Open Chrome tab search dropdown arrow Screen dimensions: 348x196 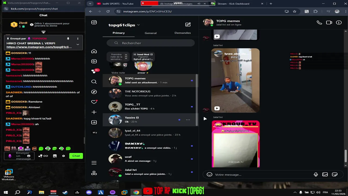coord(90,4)
